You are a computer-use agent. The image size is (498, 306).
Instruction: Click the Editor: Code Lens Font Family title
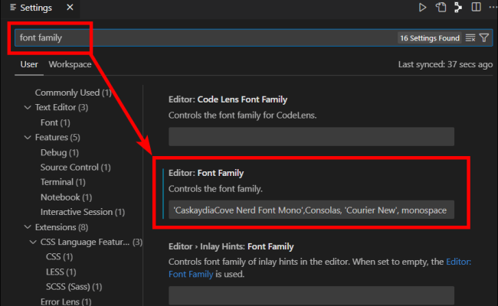tap(228, 99)
